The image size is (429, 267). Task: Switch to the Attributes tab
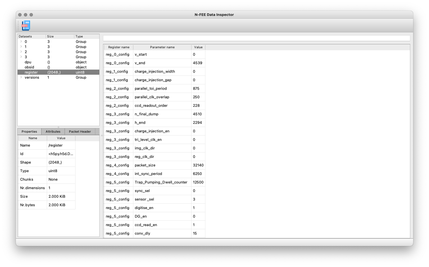53,132
